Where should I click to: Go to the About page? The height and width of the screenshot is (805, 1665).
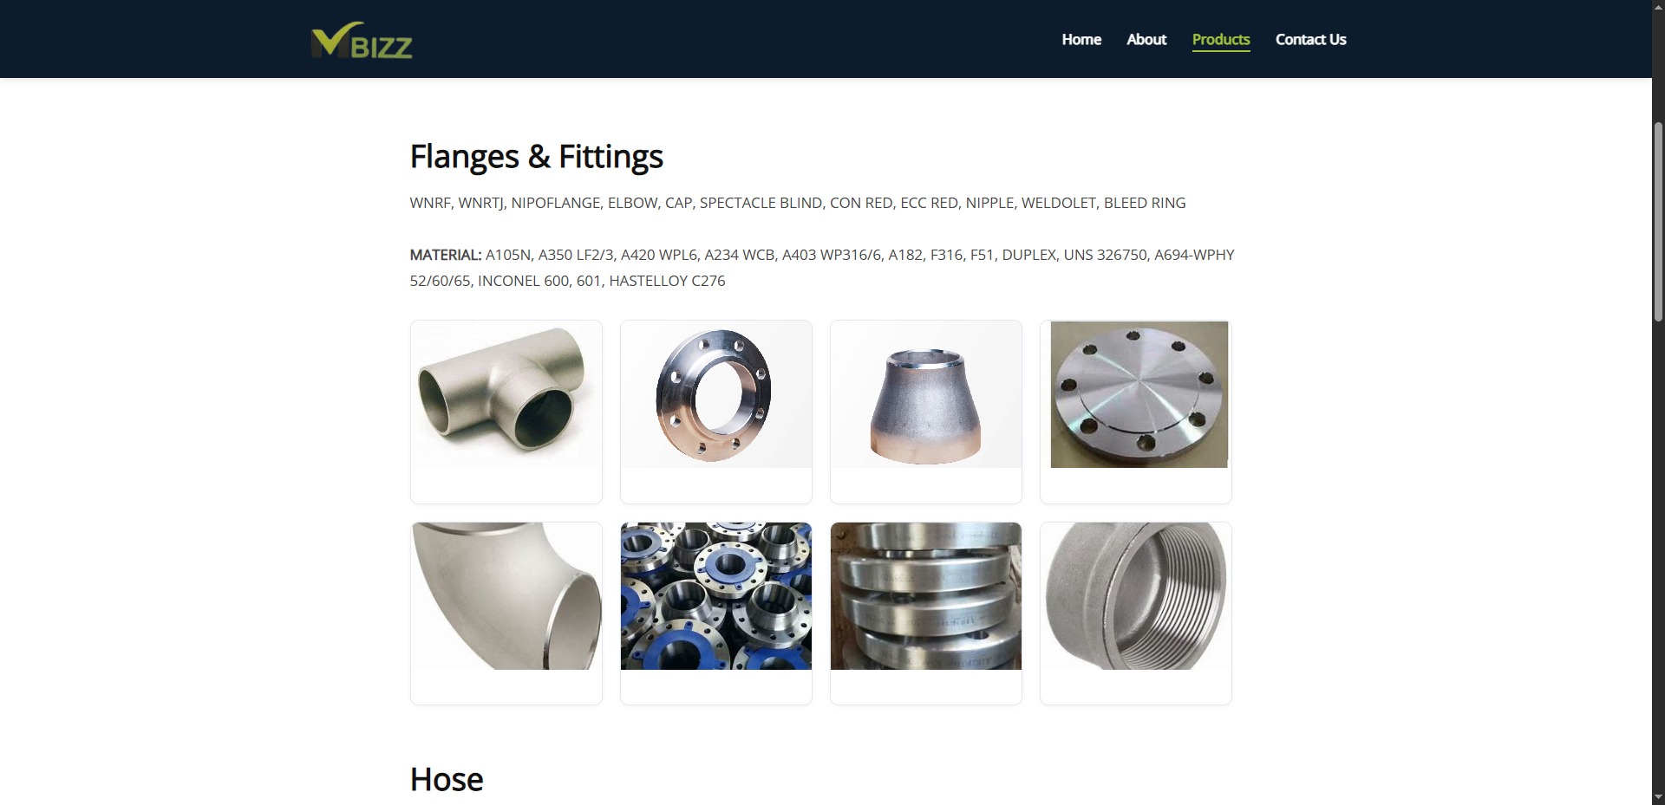pos(1146,40)
